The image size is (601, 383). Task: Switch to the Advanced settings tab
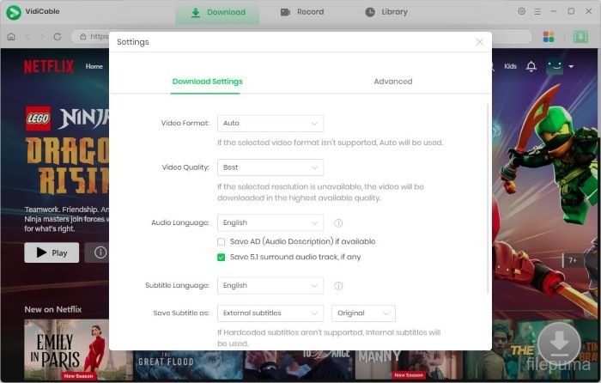392,82
